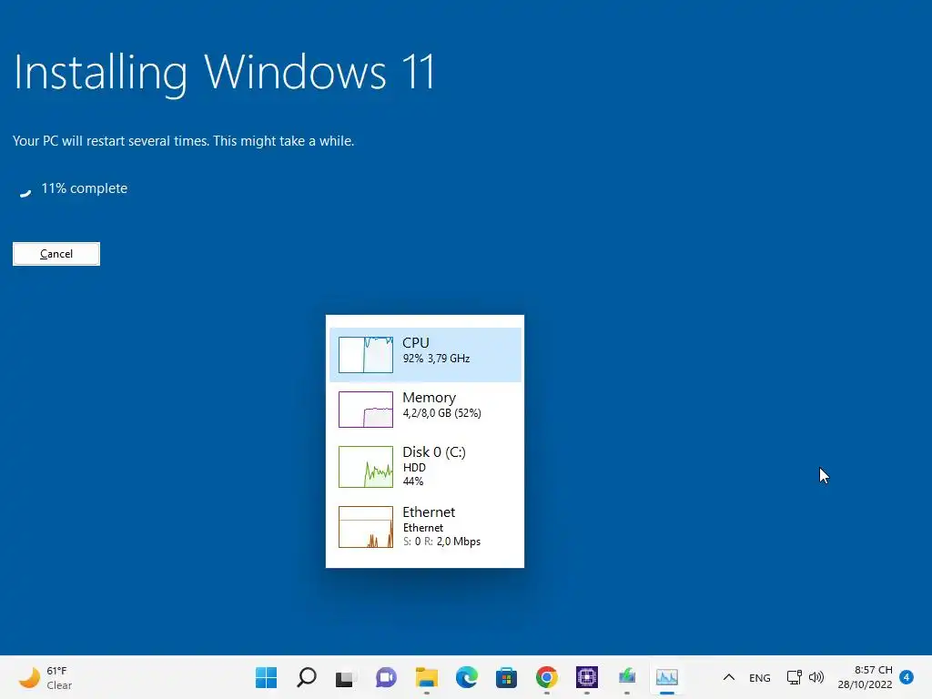Click the 4,2/8,0 GB (52%) memory value
This screenshot has height=699, width=932.
coord(442,413)
